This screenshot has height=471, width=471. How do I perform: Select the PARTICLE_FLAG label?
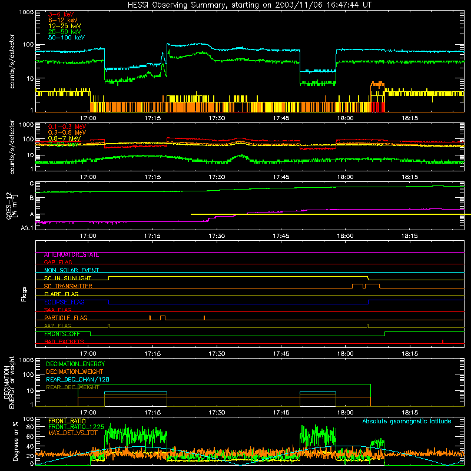point(66,318)
